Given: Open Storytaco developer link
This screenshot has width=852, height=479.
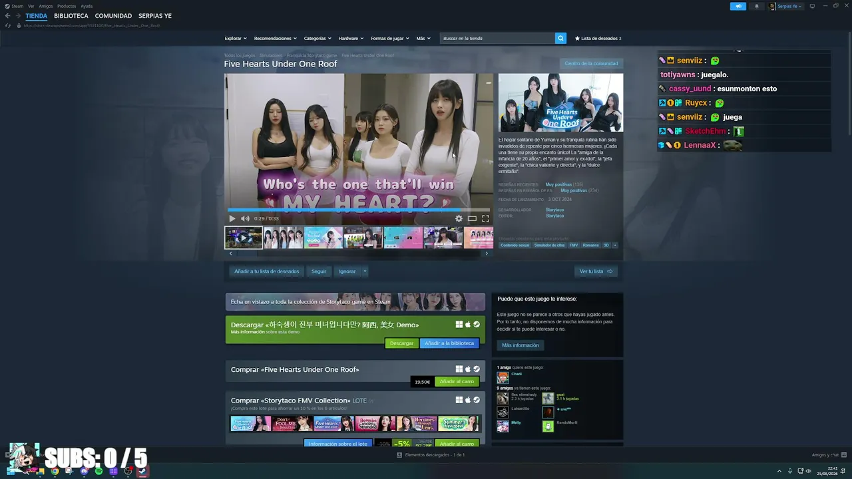Looking at the screenshot, I should click(554, 210).
